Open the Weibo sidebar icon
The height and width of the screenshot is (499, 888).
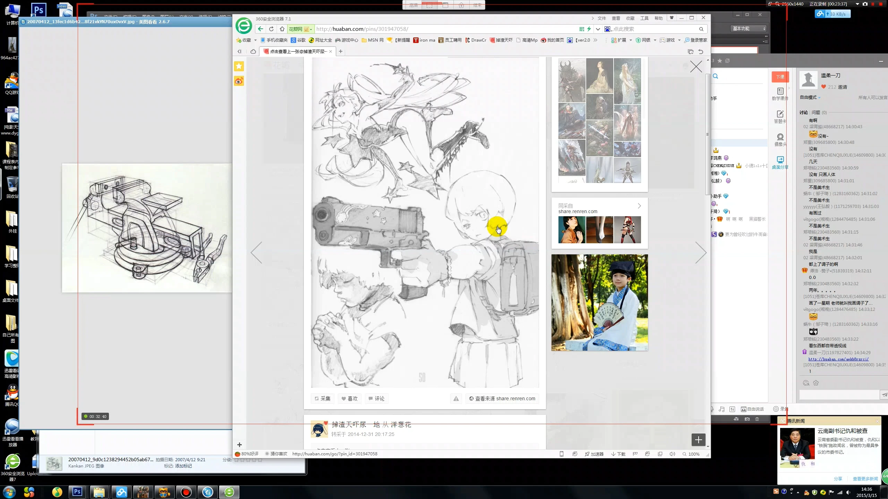click(239, 81)
